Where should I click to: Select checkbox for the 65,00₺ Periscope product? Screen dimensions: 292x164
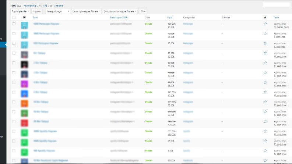click(14, 34)
